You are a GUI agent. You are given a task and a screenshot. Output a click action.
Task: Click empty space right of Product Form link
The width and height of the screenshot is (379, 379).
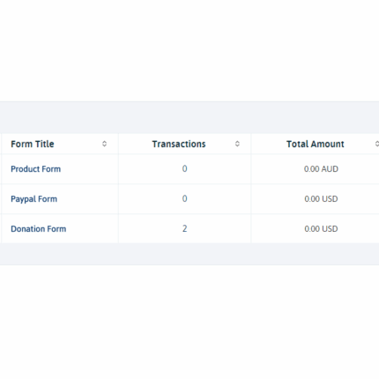click(x=89, y=169)
